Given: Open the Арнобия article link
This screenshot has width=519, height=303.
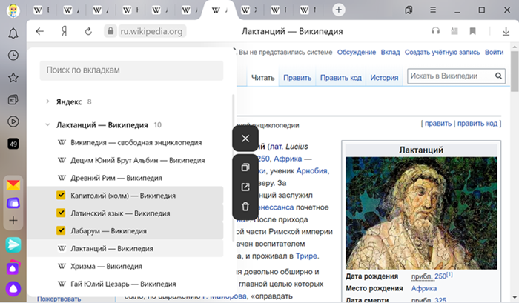Looking at the screenshot, I should 311,170.
